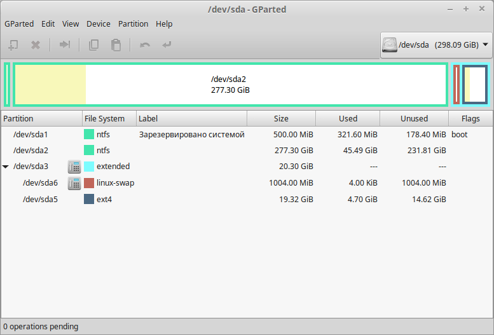Click the cyan extended swatch on /dev/sda3 row
This screenshot has width=494, height=335.
pyautogui.click(x=89, y=167)
